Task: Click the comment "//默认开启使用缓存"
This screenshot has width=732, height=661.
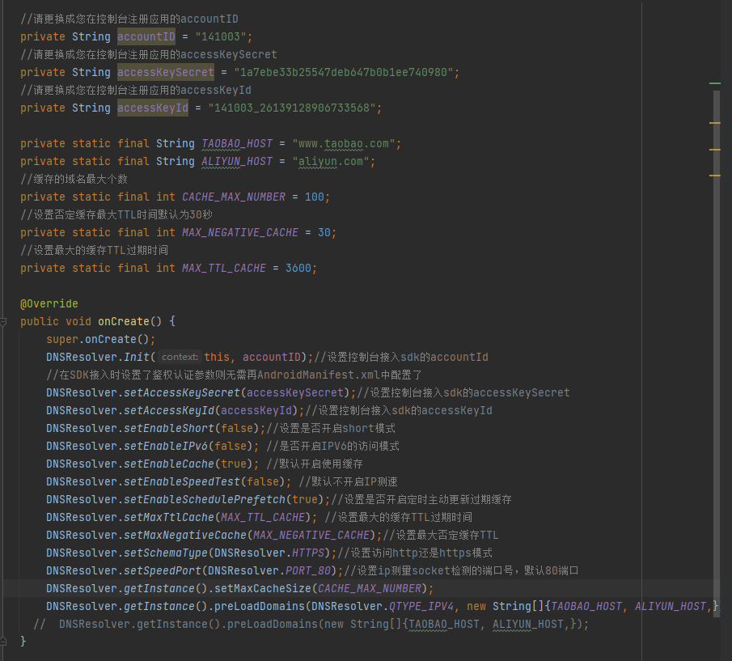Action: (x=315, y=464)
